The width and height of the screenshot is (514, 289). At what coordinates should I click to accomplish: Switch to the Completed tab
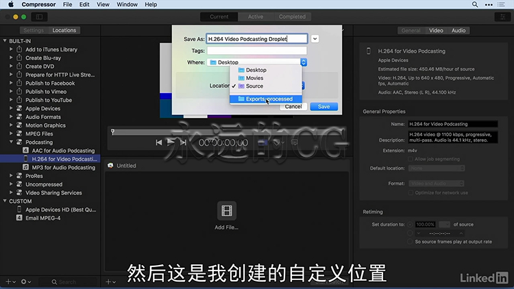(292, 16)
